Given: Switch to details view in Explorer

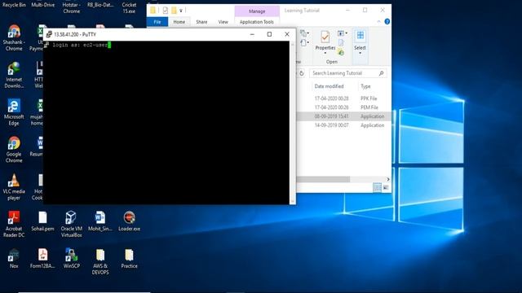Looking at the screenshot, I should (x=377, y=188).
